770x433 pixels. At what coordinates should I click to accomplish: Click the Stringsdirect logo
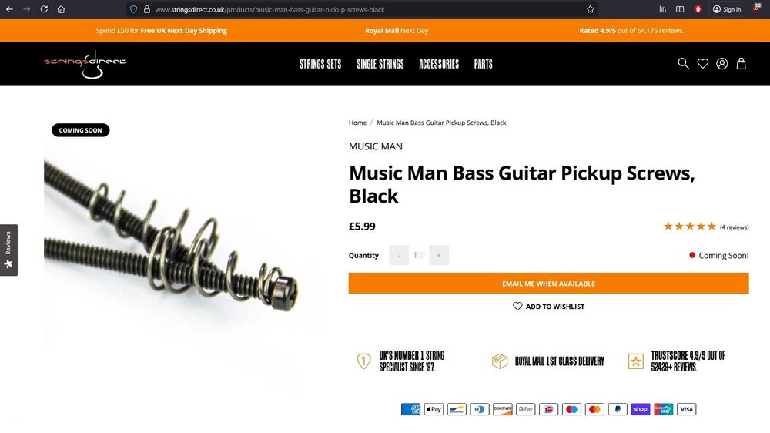coord(85,63)
